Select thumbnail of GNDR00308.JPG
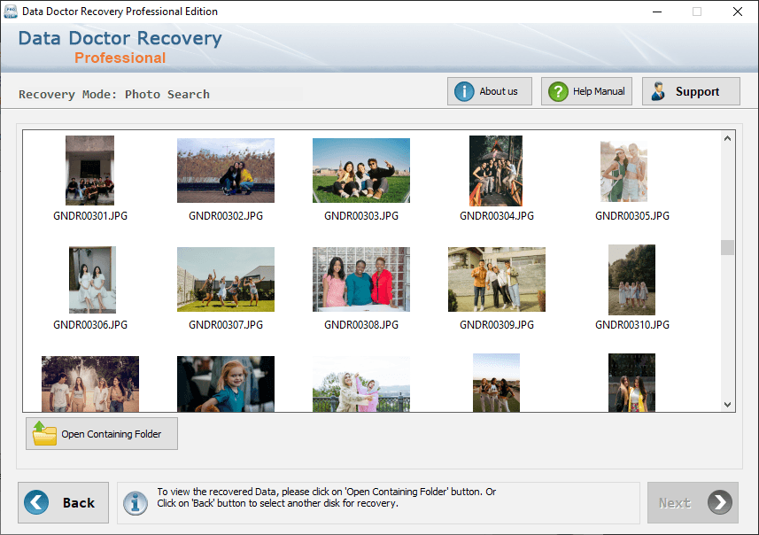The height and width of the screenshot is (535, 759). point(361,279)
